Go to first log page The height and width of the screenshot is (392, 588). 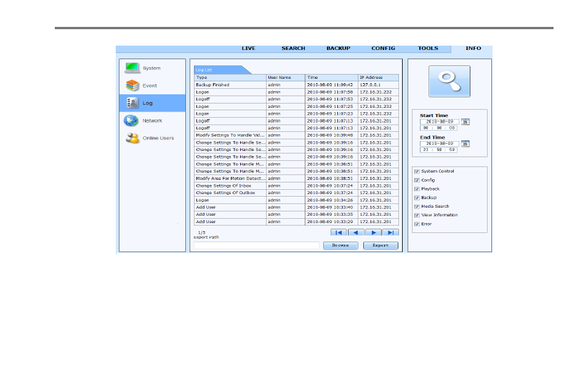coord(338,232)
